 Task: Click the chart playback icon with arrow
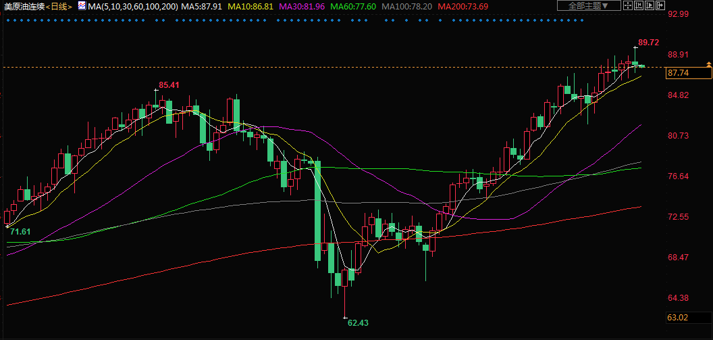click(650, 6)
